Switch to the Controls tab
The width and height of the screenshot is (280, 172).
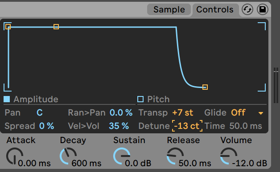point(215,9)
